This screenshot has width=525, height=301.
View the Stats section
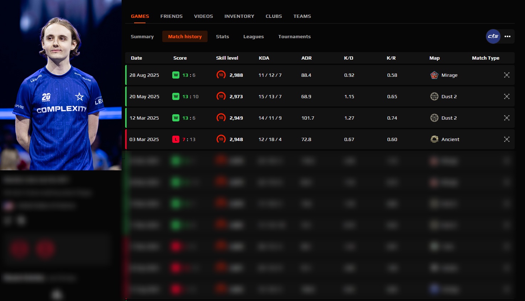click(x=223, y=36)
